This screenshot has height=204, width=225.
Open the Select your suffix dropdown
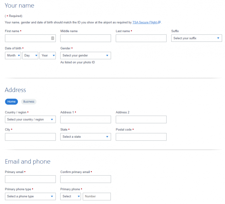pyautogui.click(x=196, y=38)
